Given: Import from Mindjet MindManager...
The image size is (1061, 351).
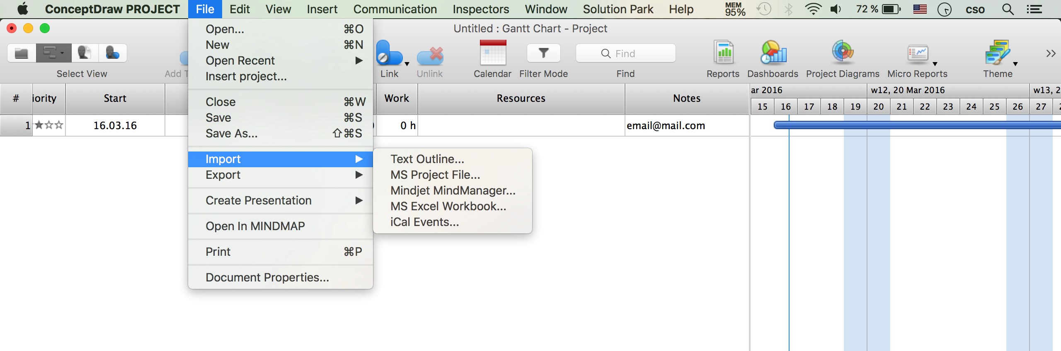Looking at the screenshot, I should click(x=453, y=190).
